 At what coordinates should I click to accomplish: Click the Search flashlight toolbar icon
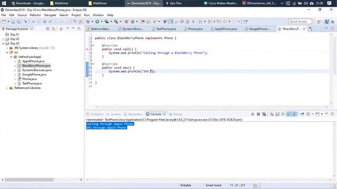click(154, 22)
